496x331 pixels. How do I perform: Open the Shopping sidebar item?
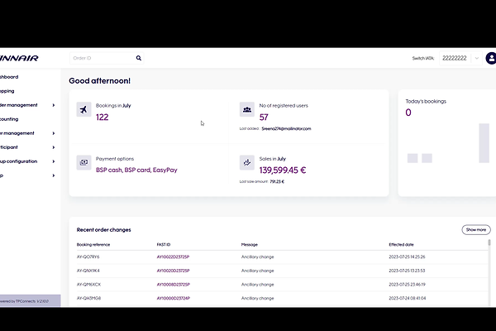(8, 91)
